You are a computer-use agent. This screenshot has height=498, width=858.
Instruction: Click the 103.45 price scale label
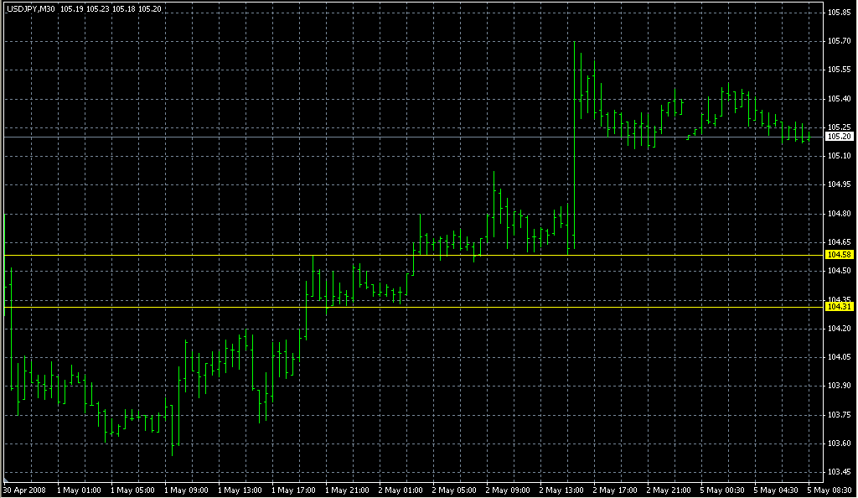pyautogui.click(x=839, y=472)
